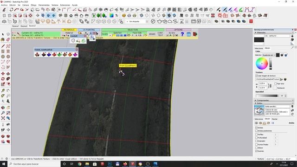Open the Herramientas menu
Screen dimensions: 297x167
coord(44,5)
